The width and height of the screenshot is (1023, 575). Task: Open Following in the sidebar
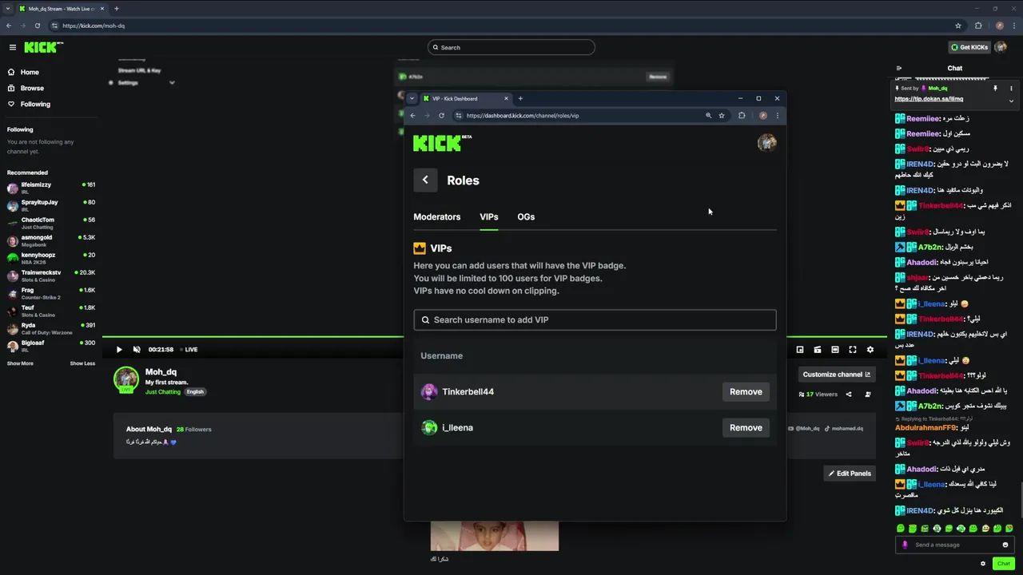[35, 104]
